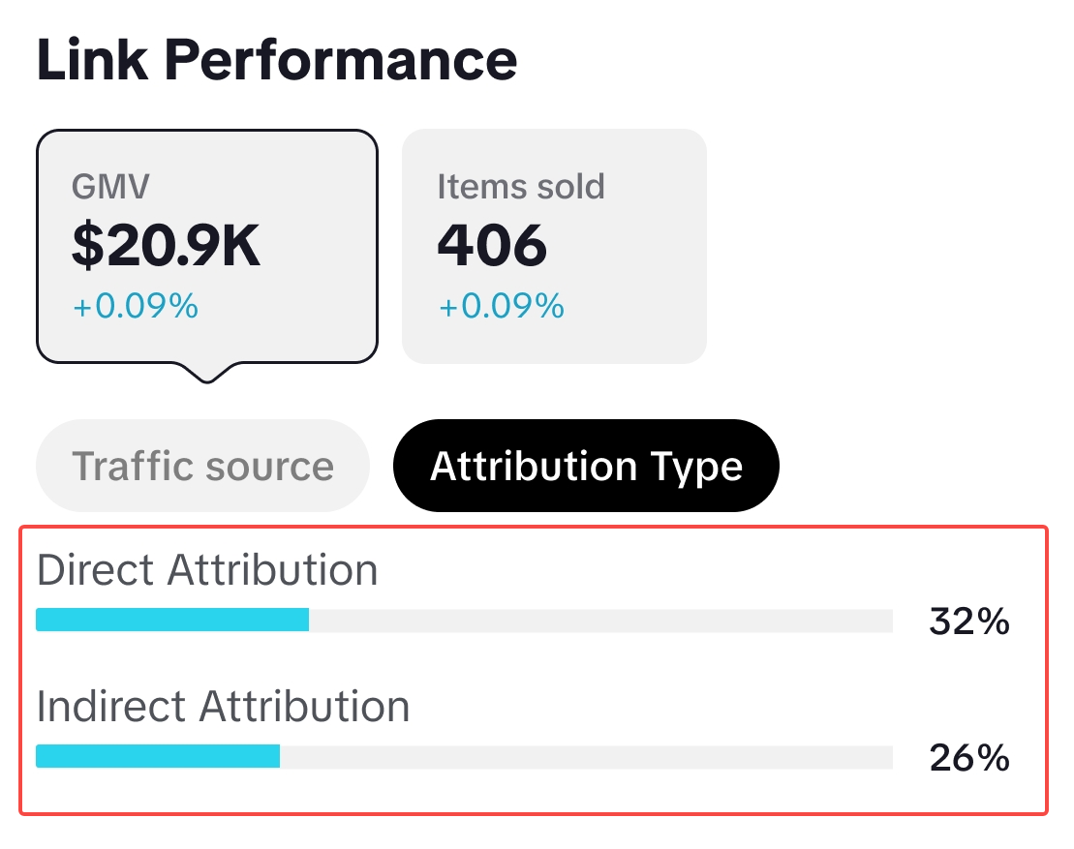Click the +0.09% change under GMV

click(136, 306)
